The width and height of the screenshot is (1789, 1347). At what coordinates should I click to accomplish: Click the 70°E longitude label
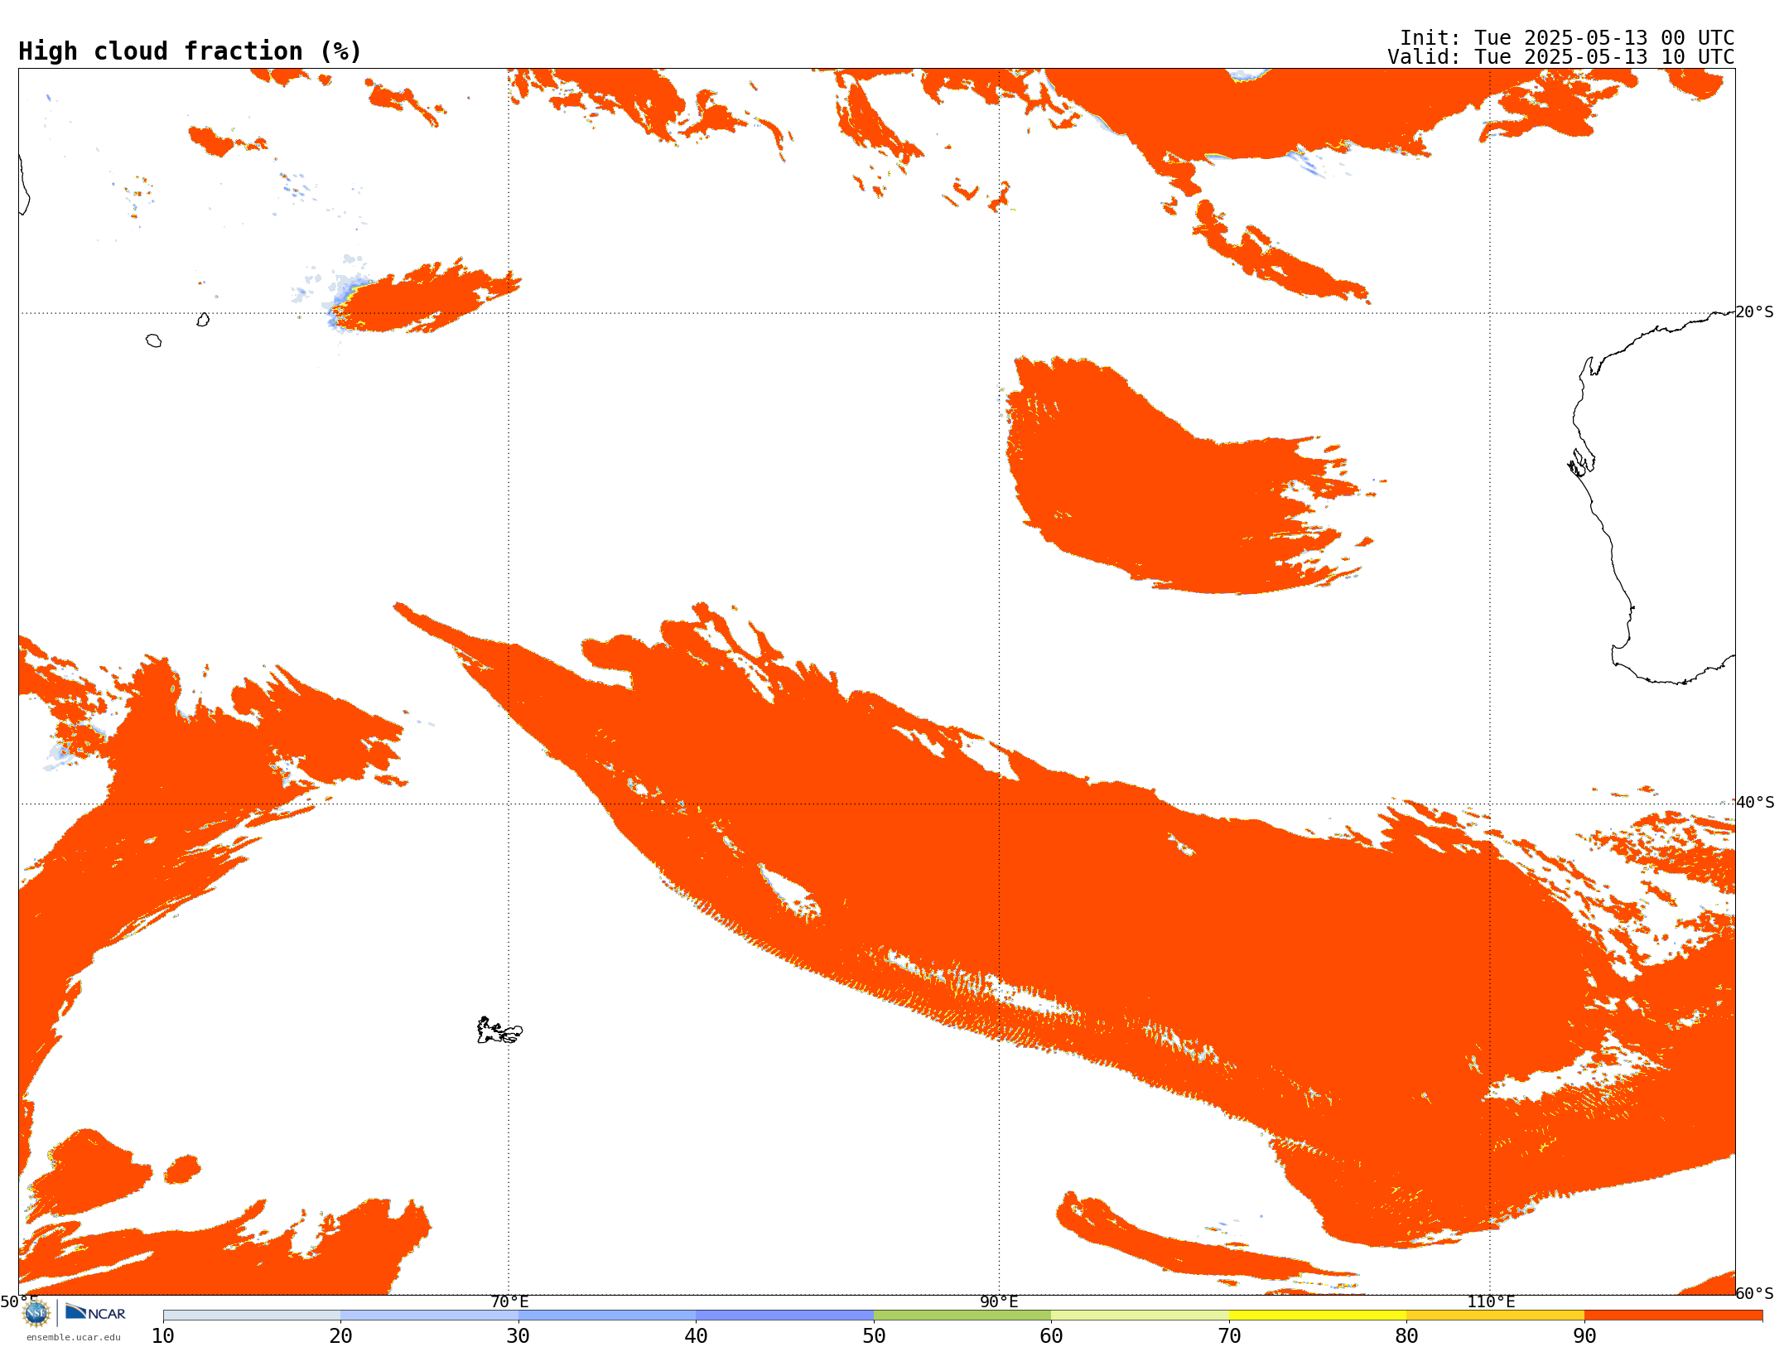click(509, 1301)
